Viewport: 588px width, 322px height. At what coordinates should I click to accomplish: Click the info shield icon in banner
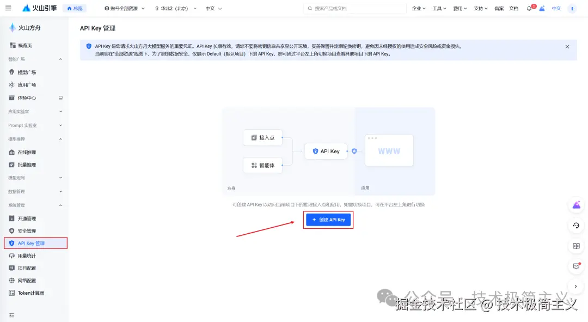[x=89, y=46]
